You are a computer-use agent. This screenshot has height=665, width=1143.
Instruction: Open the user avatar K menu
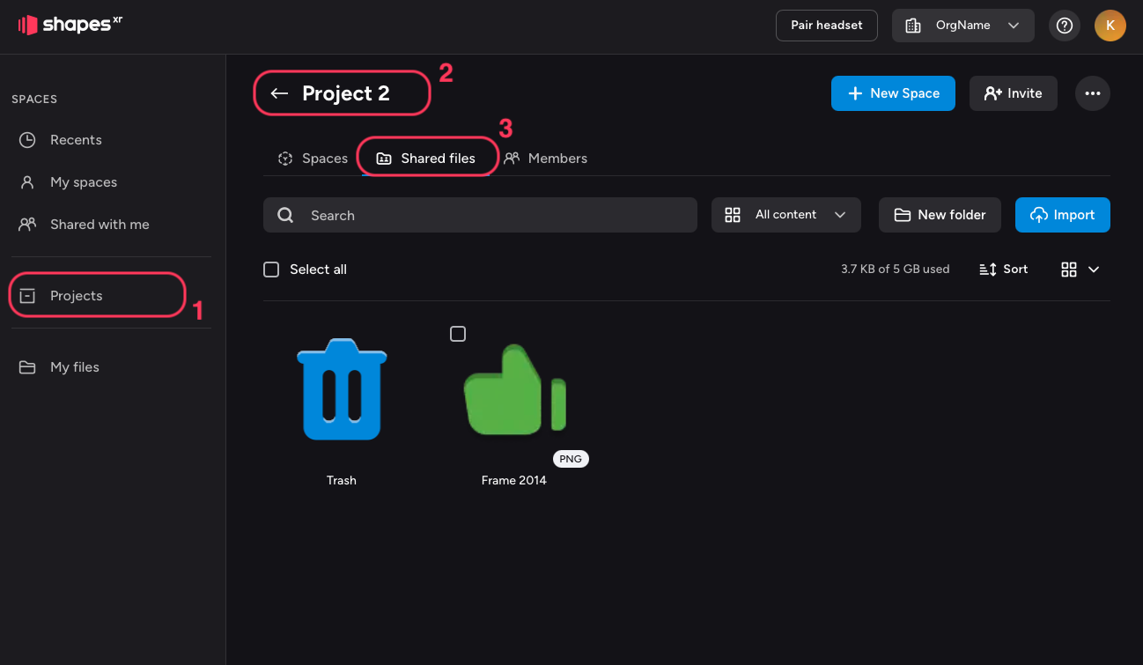tap(1110, 26)
